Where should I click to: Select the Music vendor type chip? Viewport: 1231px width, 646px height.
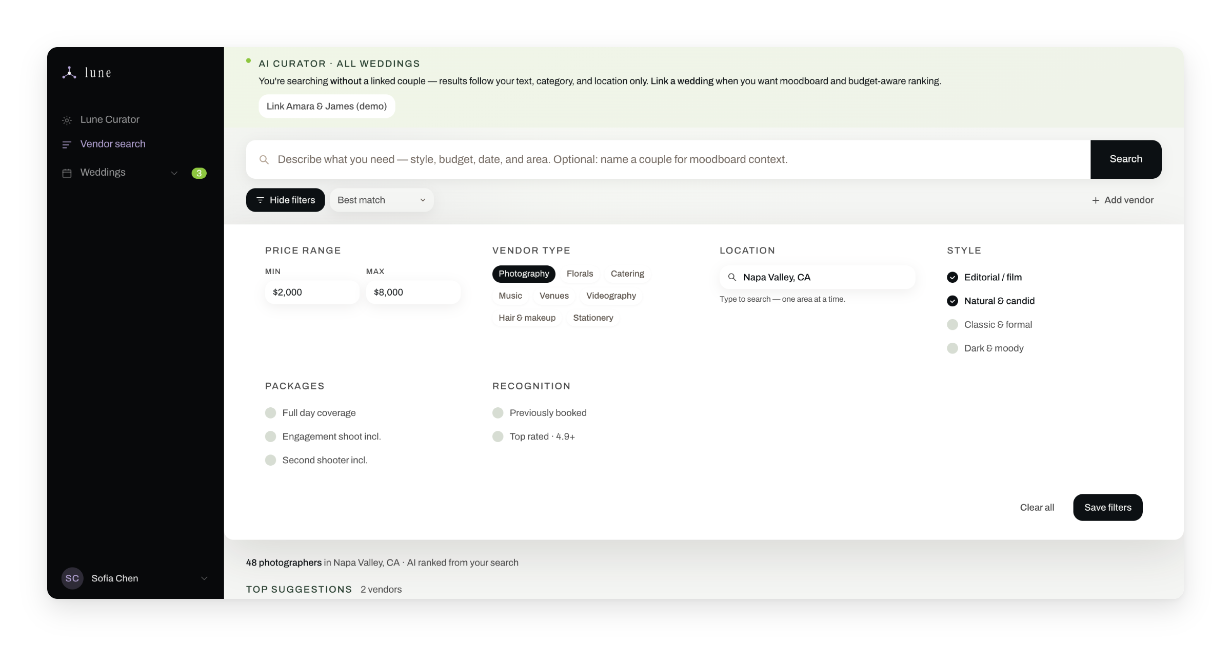(510, 296)
